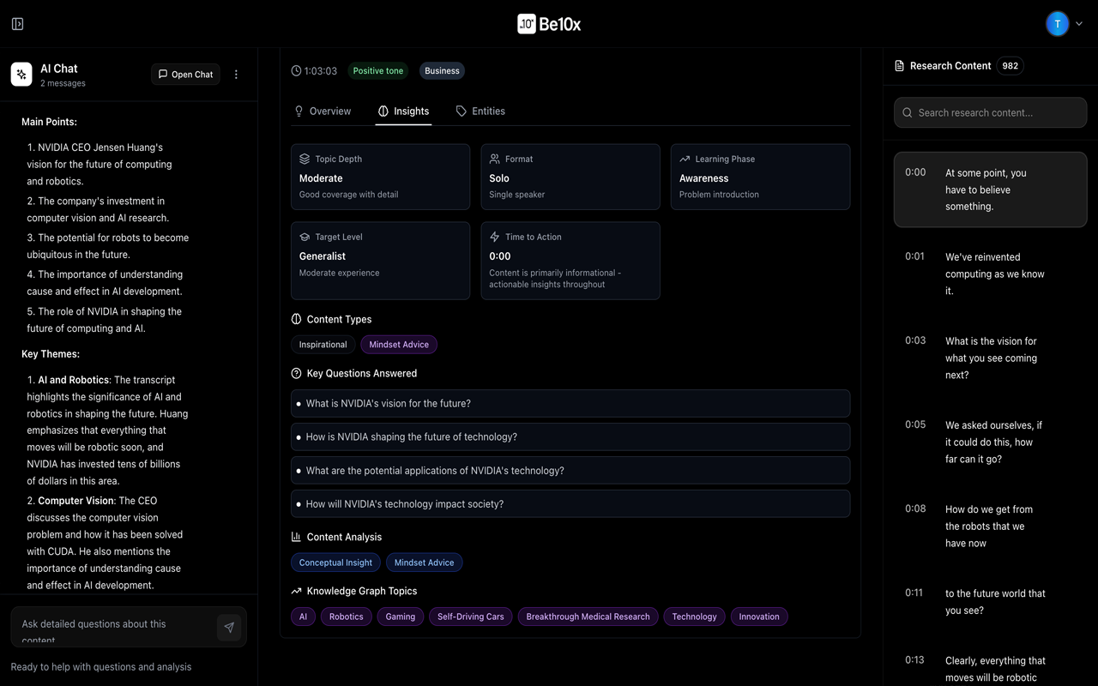
Task: Select the Breakthrough Medical Research tag
Action: (588, 617)
